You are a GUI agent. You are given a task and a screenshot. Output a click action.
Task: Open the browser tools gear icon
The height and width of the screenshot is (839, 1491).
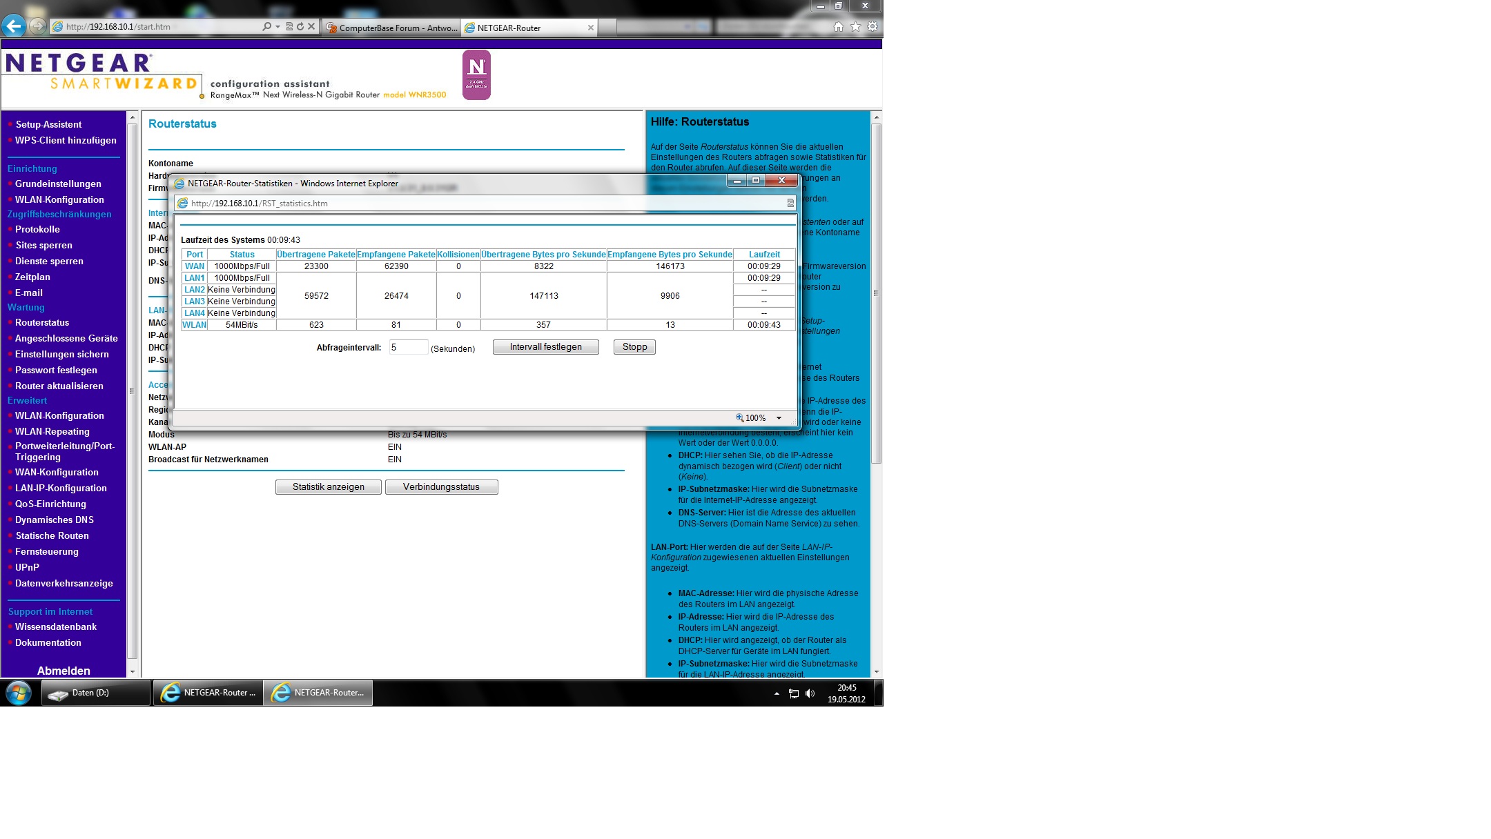[873, 27]
